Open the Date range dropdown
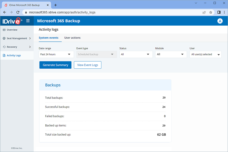This screenshot has height=152, width=228. 56,54
